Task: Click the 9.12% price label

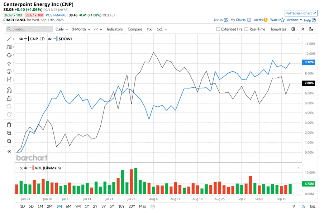Action: (x=308, y=62)
